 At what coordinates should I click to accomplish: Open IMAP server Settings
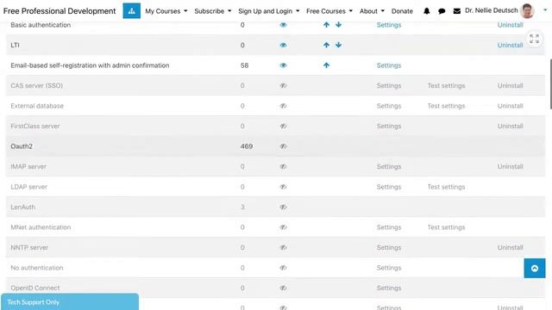(x=389, y=166)
